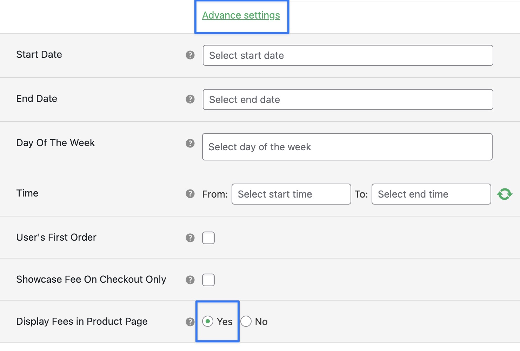The height and width of the screenshot is (351, 520).
Task: Click the Showcase Fee On Checkout Only label
Action: tap(91, 279)
